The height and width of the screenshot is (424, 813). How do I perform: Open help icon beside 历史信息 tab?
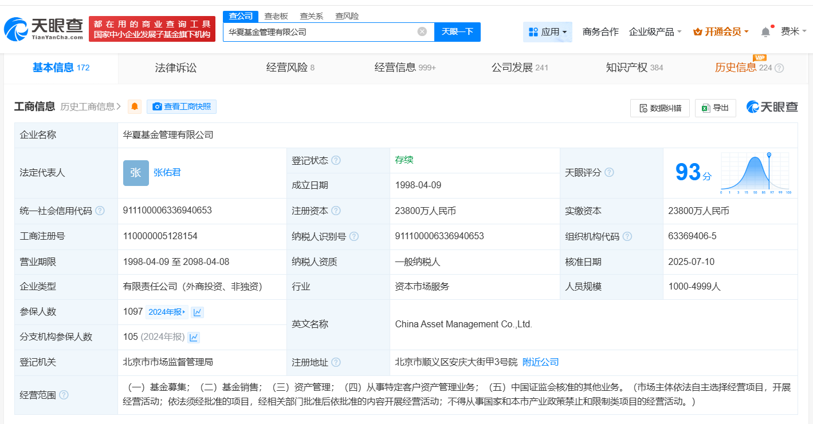click(x=779, y=68)
